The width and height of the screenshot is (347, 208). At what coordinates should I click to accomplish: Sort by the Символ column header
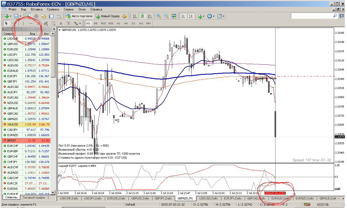coord(12,34)
